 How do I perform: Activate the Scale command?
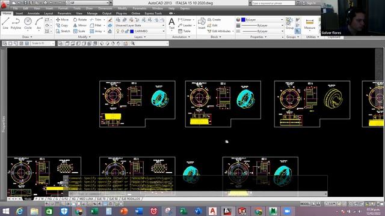point(79,31)
